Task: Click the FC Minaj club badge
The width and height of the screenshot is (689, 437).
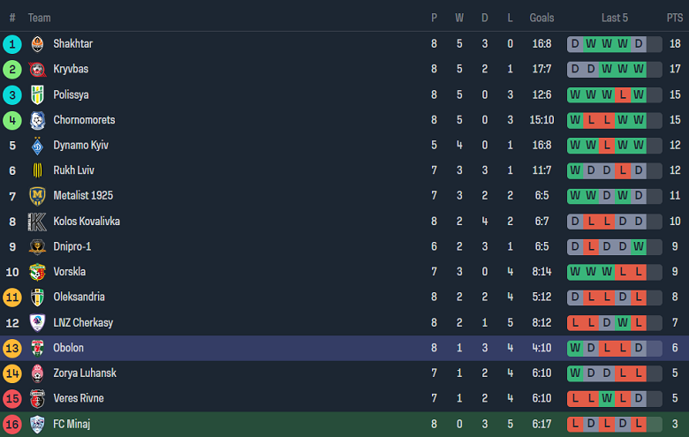Action: [37, 425]
